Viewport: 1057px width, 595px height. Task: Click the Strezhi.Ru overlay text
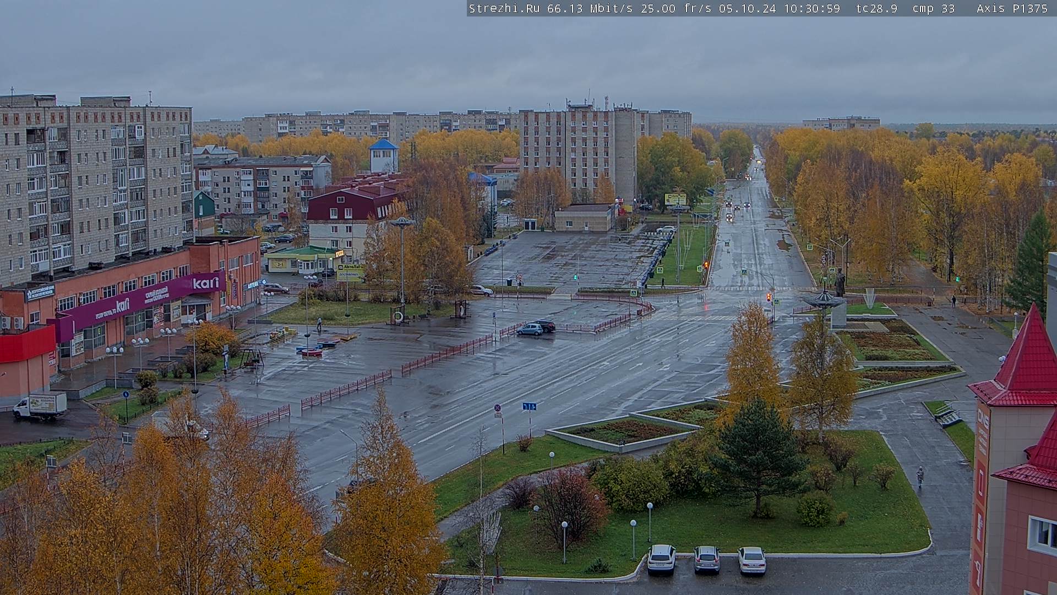point(504,8)
